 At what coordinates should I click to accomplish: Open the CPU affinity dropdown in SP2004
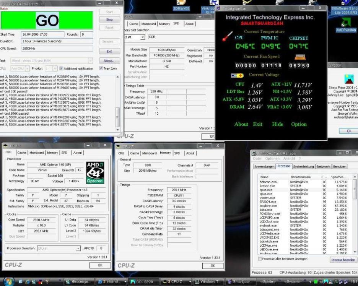(x=28, y=68)
